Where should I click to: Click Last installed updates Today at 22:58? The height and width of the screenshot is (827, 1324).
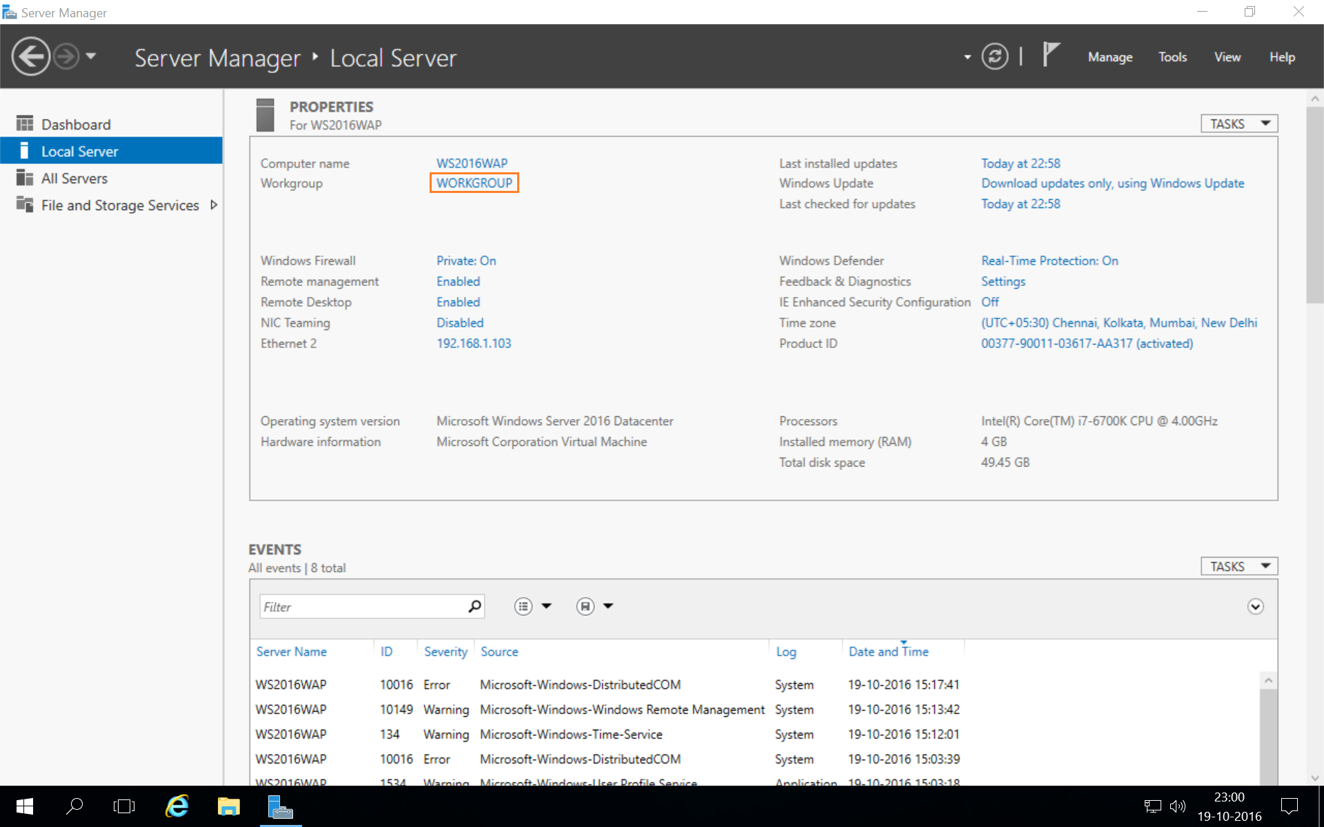coord(1021,163)
